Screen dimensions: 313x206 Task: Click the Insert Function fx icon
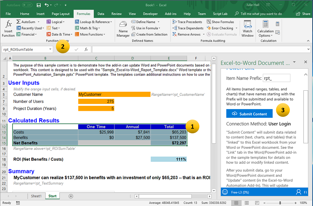8,24
